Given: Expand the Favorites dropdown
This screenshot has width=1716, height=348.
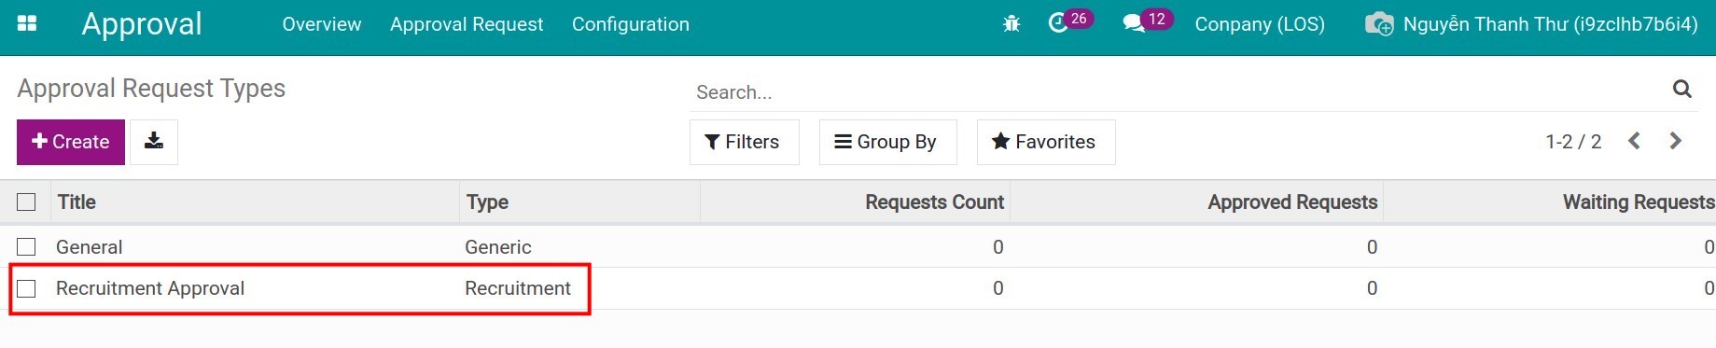Looking at the screenshot, I should click(x=1045, y=142).
